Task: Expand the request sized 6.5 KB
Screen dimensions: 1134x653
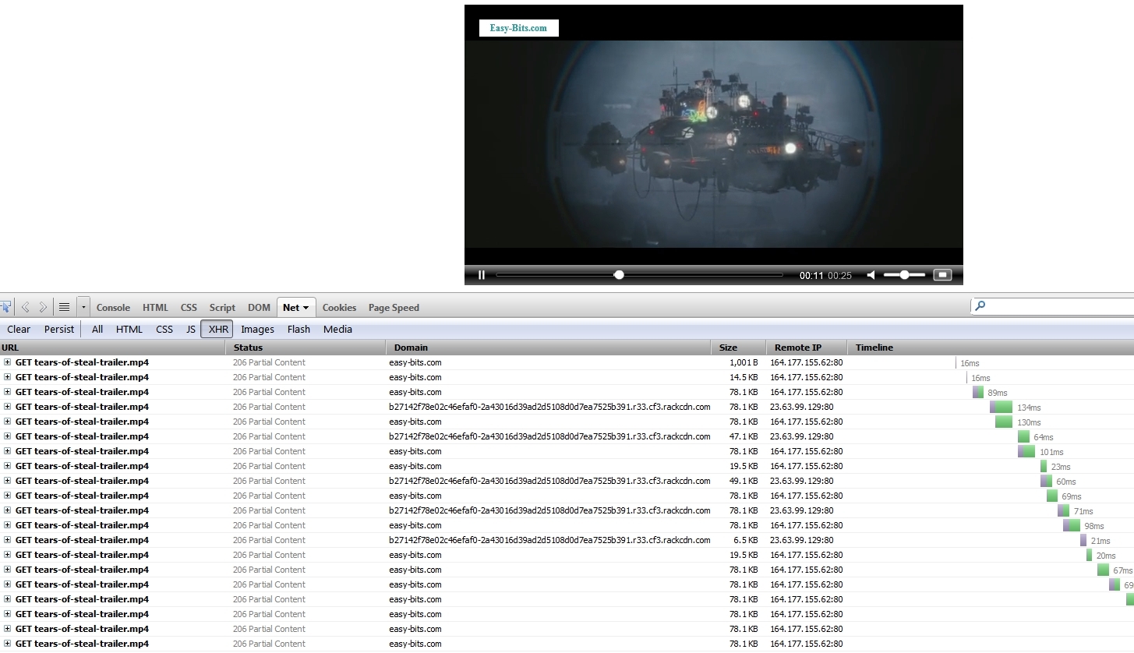Action: coord(7,540)
